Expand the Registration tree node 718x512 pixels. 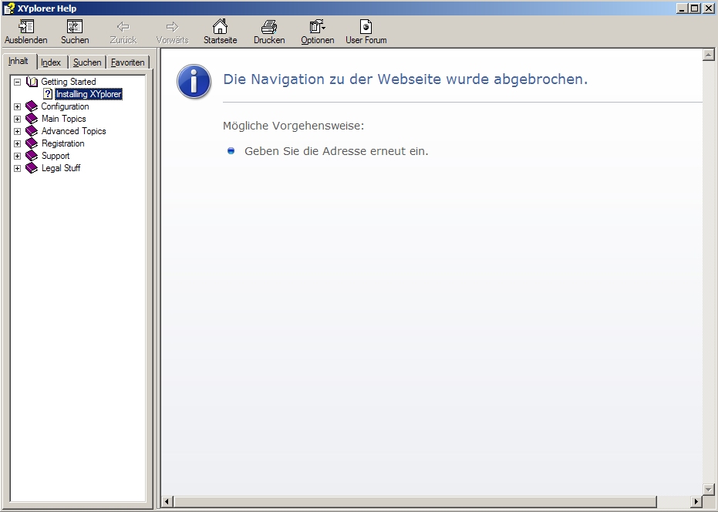17,143
